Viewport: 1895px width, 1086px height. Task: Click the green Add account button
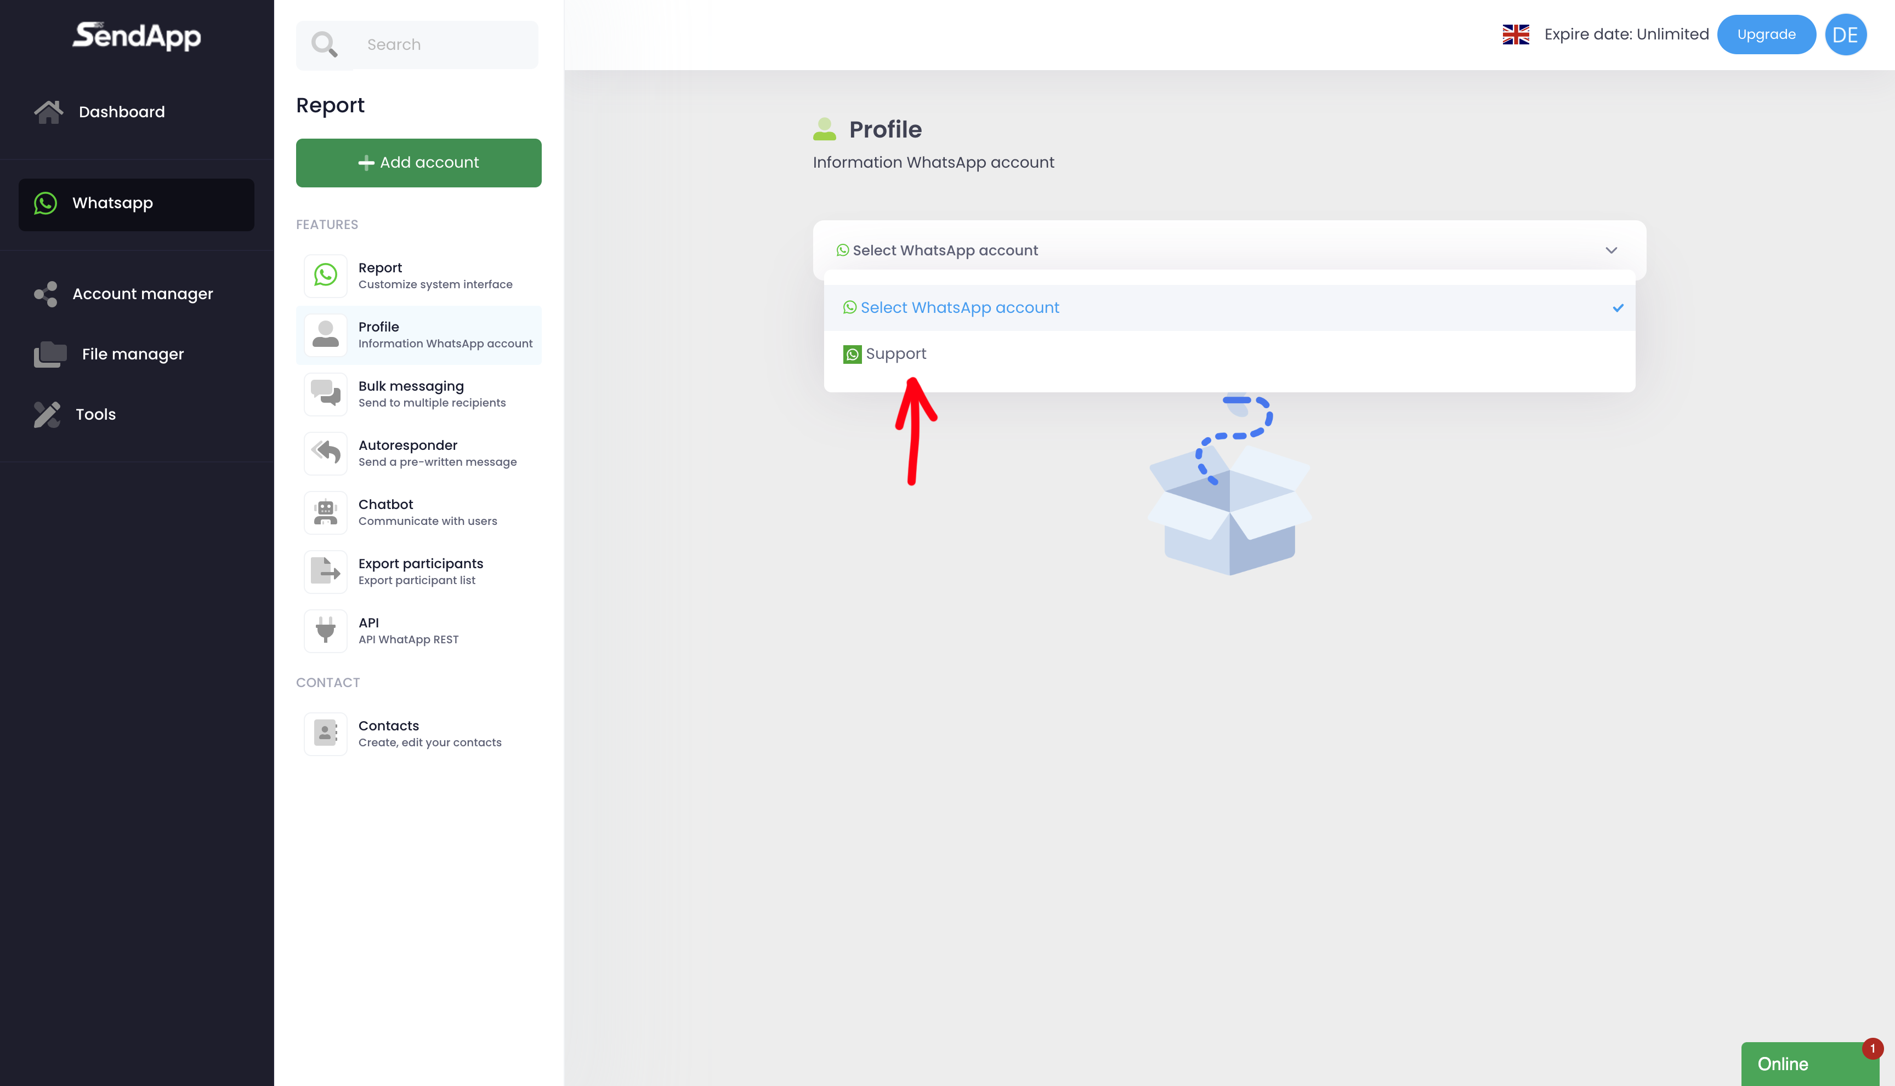418,163
